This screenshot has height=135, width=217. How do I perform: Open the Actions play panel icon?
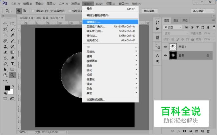pos(158,29)
